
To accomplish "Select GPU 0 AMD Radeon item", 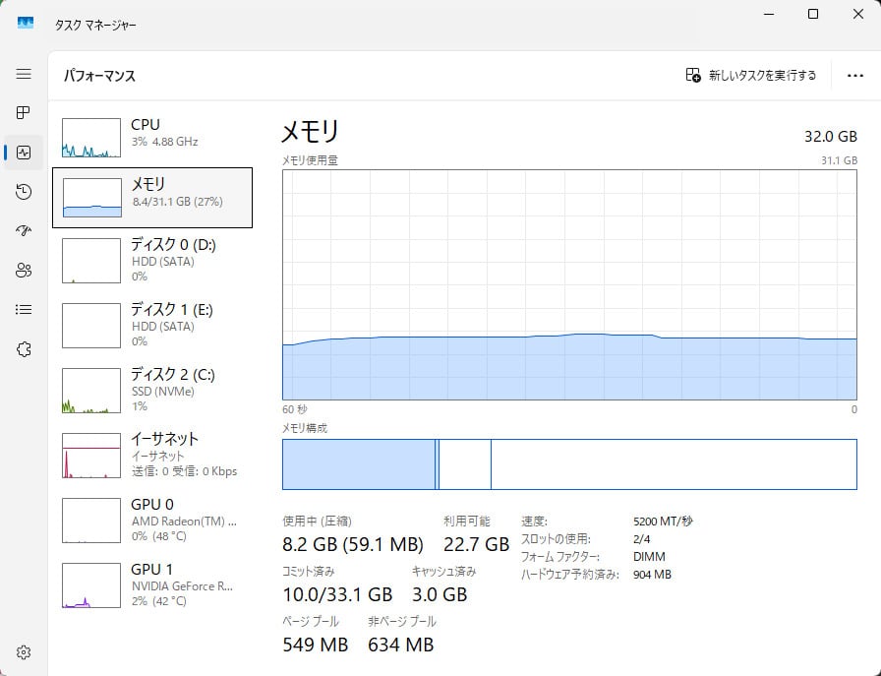I will (152, 520).
